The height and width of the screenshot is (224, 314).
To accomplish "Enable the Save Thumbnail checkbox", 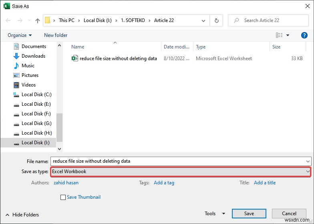I will click(63, 197).
